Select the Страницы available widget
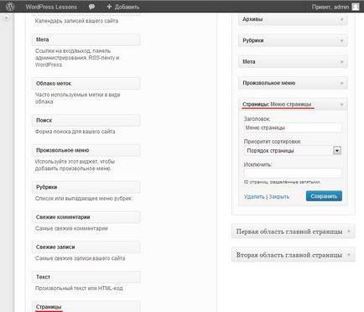This screenshot has height=312, width=364. click(x=86, y=307)
